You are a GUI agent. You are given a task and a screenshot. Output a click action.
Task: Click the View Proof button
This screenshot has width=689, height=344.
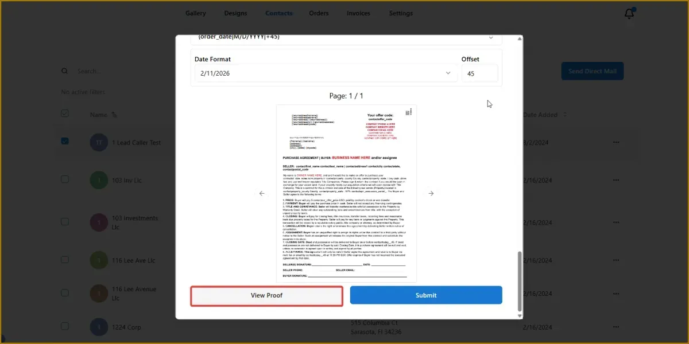267,295
